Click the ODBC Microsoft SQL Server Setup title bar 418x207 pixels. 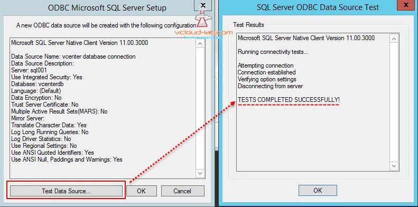[x=107, y=7]
